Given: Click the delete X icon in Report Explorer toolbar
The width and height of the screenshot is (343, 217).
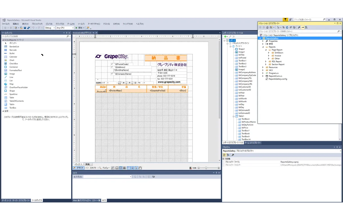Looking at the screenshot, I should click(234, 37).
